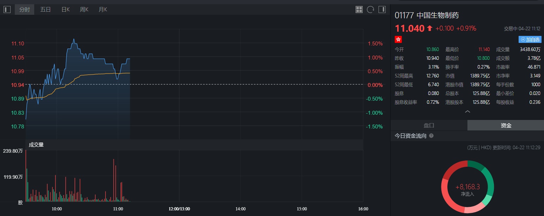The width and height of the screenshot is (544, 216).
Task: Click the current price 11.040
Action: point(410,28)
